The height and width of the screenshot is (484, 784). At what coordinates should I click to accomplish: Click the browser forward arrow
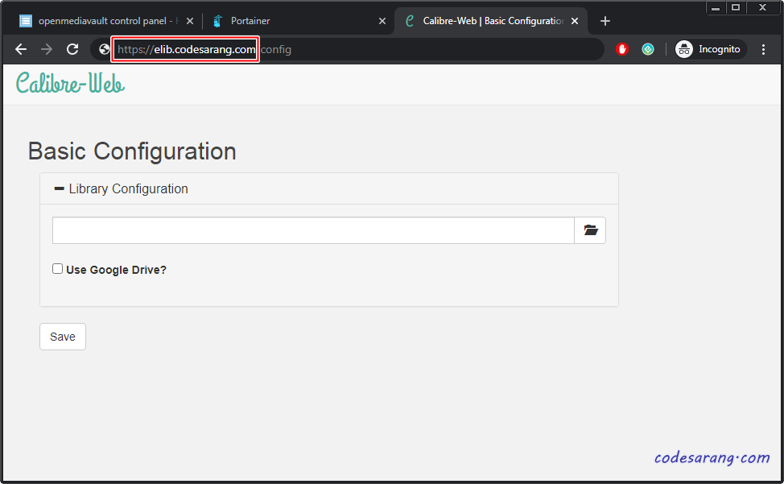tap(47, 49)
